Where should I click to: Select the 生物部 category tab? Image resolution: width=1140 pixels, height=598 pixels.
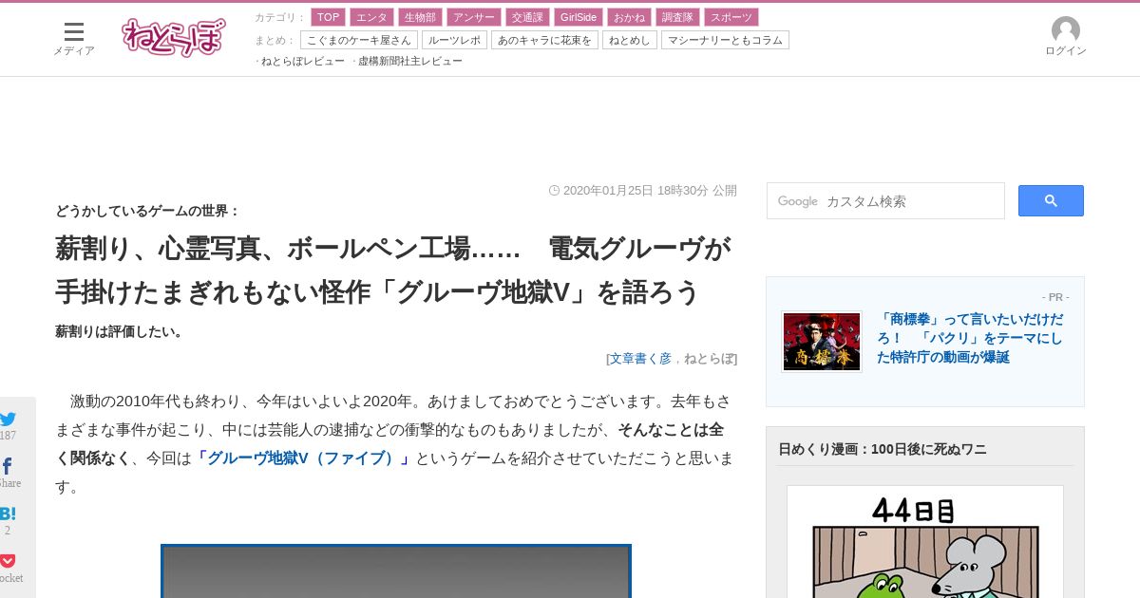pyautogui.click(x=420, y=17)
